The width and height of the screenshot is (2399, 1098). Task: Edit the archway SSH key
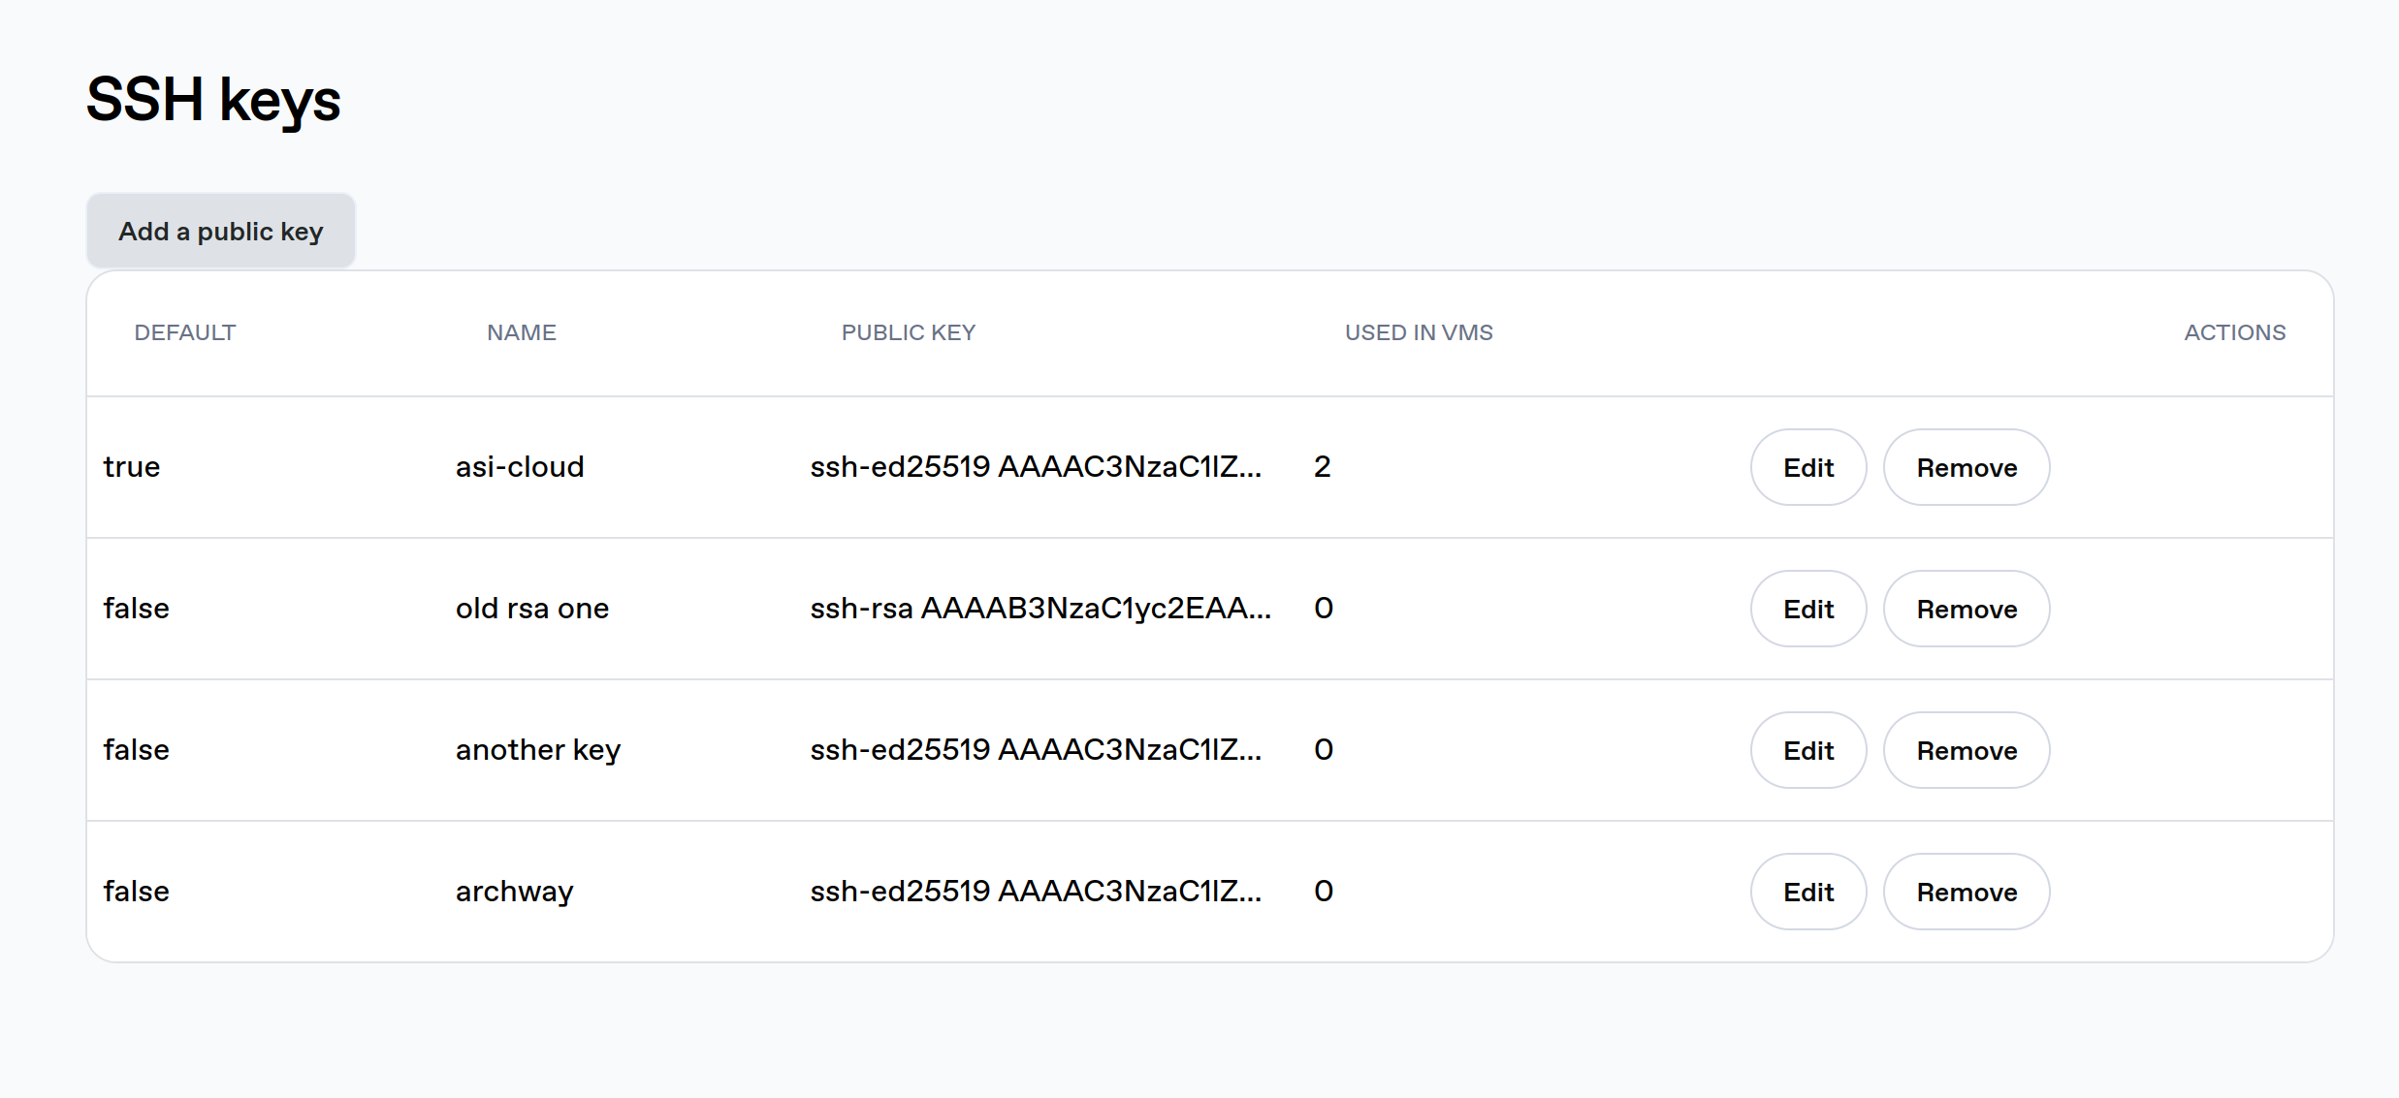point(1807,891)
